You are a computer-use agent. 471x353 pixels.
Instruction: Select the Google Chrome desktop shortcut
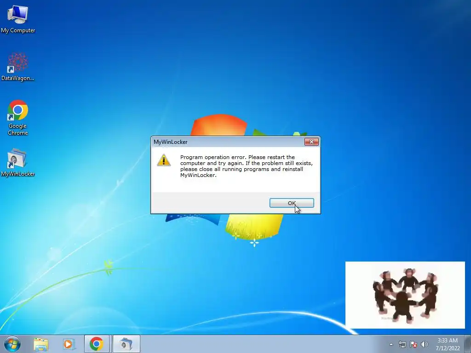(18, 118)
